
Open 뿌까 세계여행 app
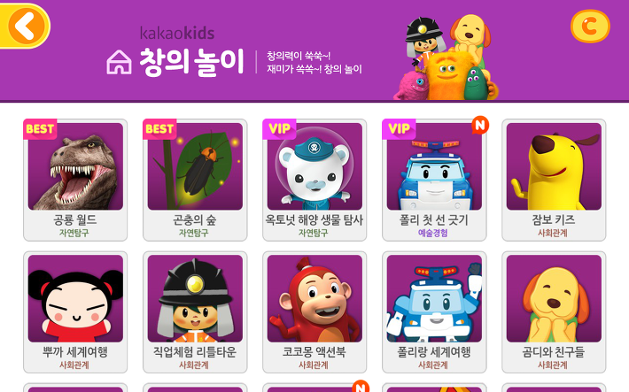pyautogui.click(x=75, y=312)
